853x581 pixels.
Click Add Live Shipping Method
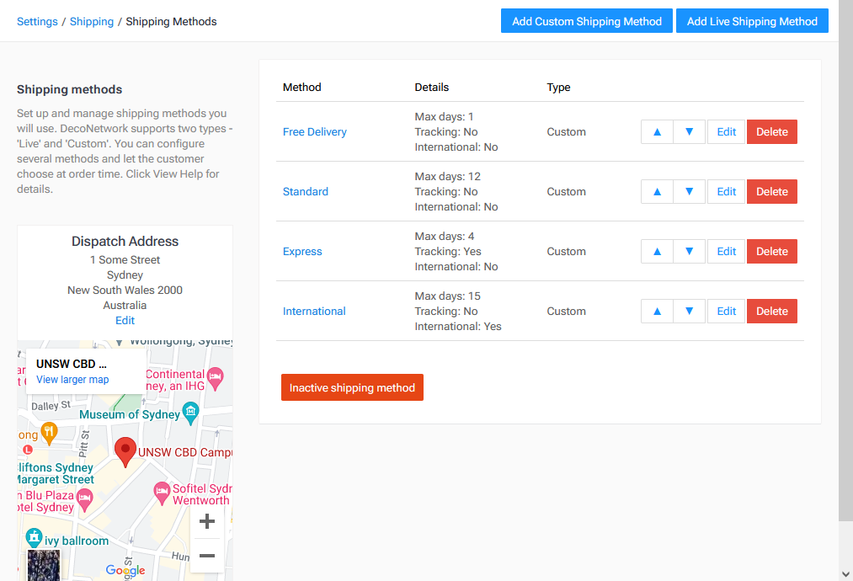(x=752, y=20)
